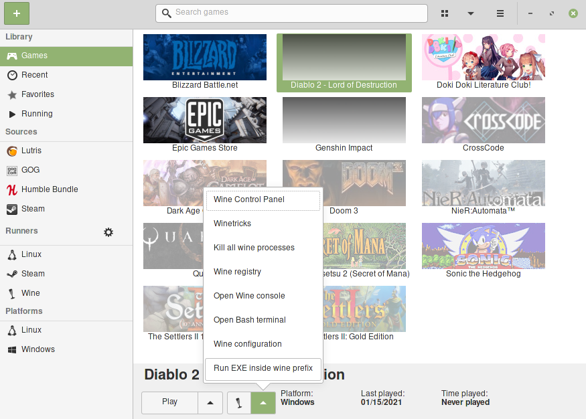Select the NieR:Automata game tile
Screen dimensions: 586x419
click(484, 188)
